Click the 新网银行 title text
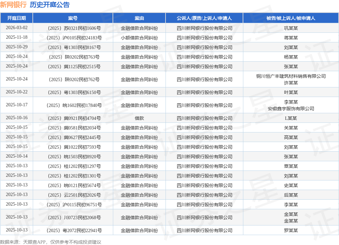 point(13,5)
